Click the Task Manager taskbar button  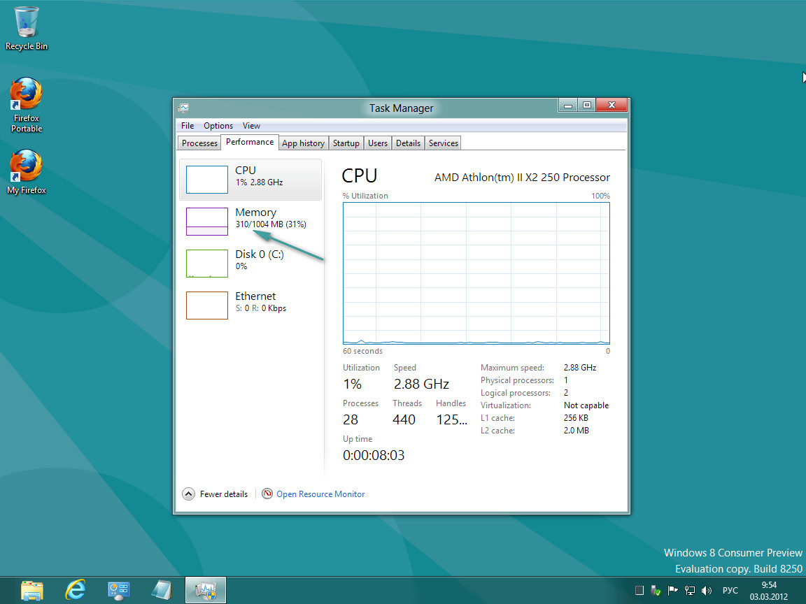point(206,591)
